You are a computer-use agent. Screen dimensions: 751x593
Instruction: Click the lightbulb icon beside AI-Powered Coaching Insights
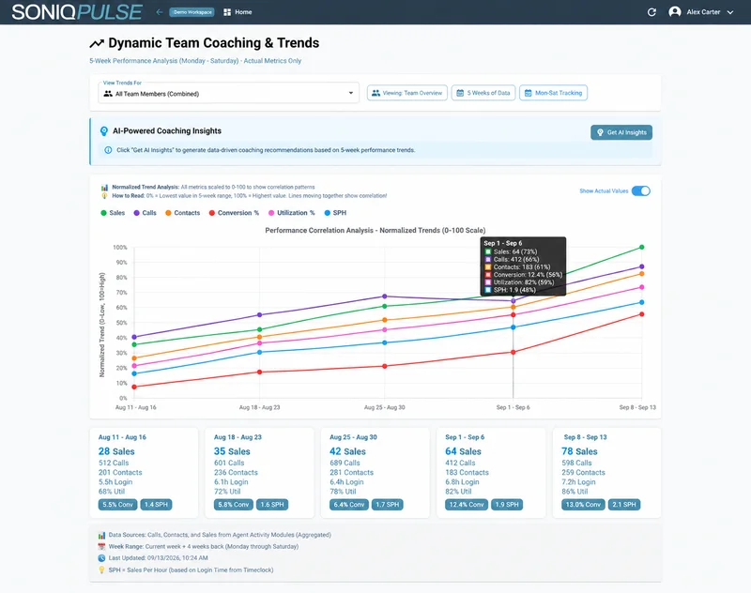coord(104,131)
